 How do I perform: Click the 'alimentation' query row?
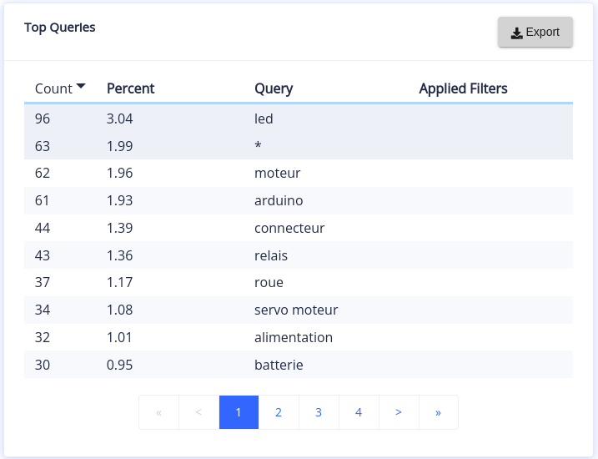click(294, 337)
